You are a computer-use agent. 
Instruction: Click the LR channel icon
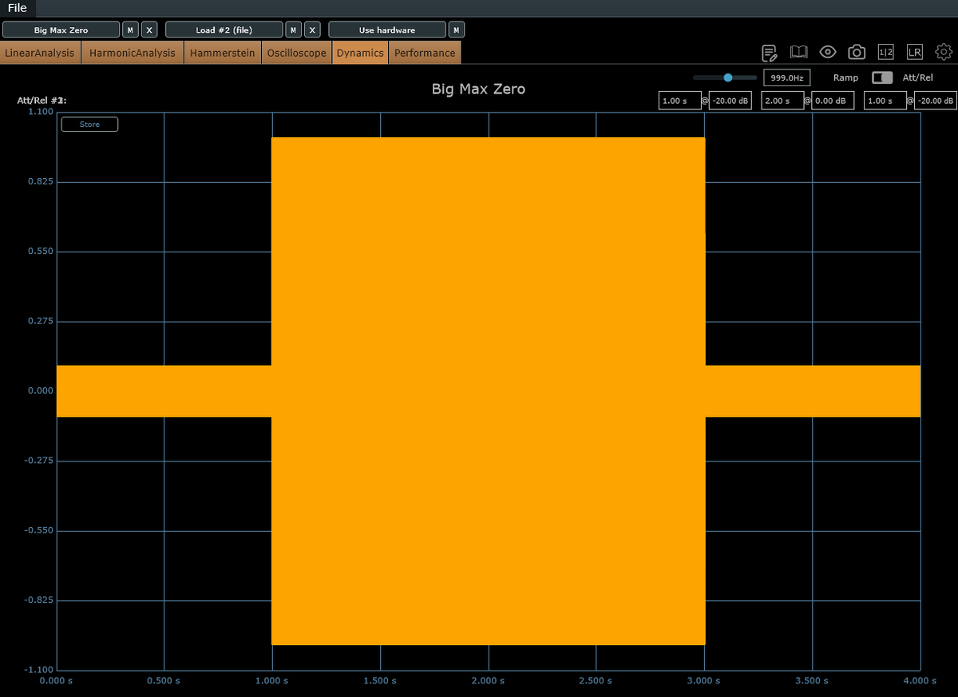pos(915,52)
